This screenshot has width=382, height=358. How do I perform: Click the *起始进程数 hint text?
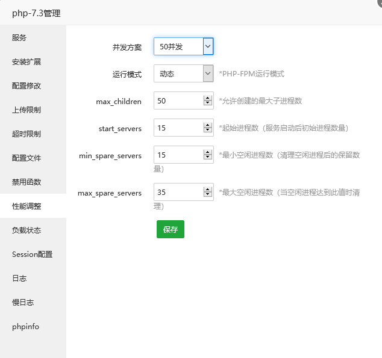tap(284, 128)
